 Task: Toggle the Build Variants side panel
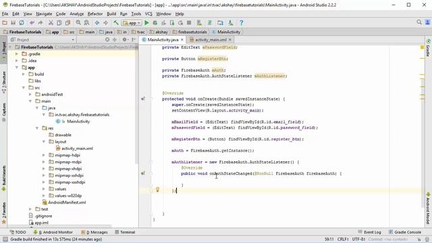[x=4, y=178]
